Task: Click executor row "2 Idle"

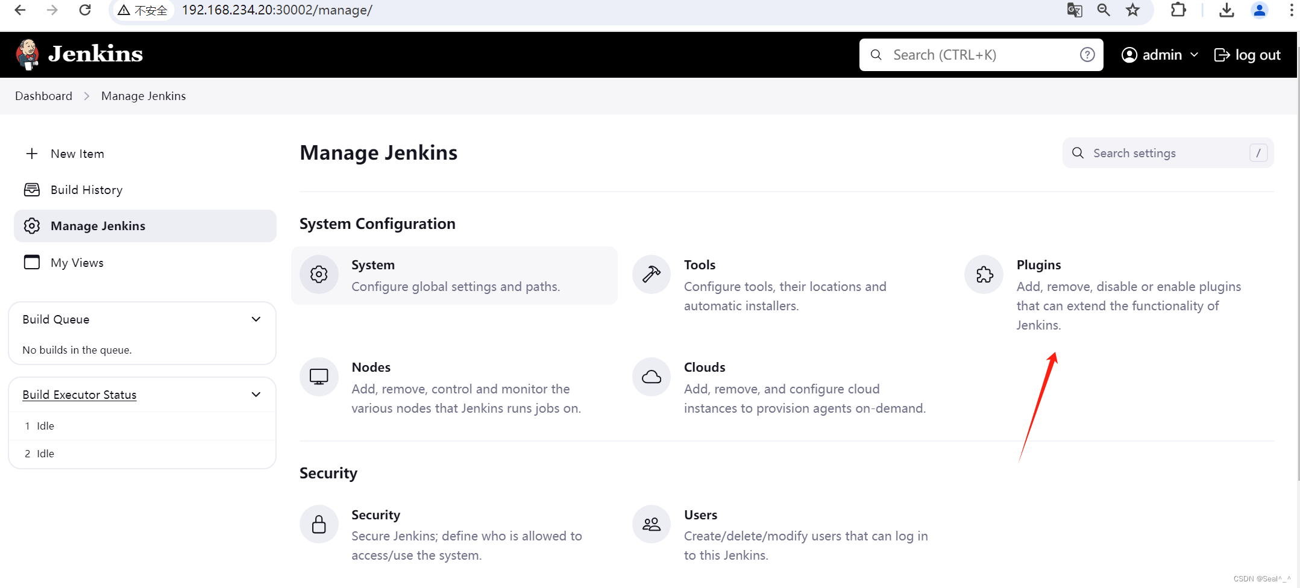Action: (142, 454)
